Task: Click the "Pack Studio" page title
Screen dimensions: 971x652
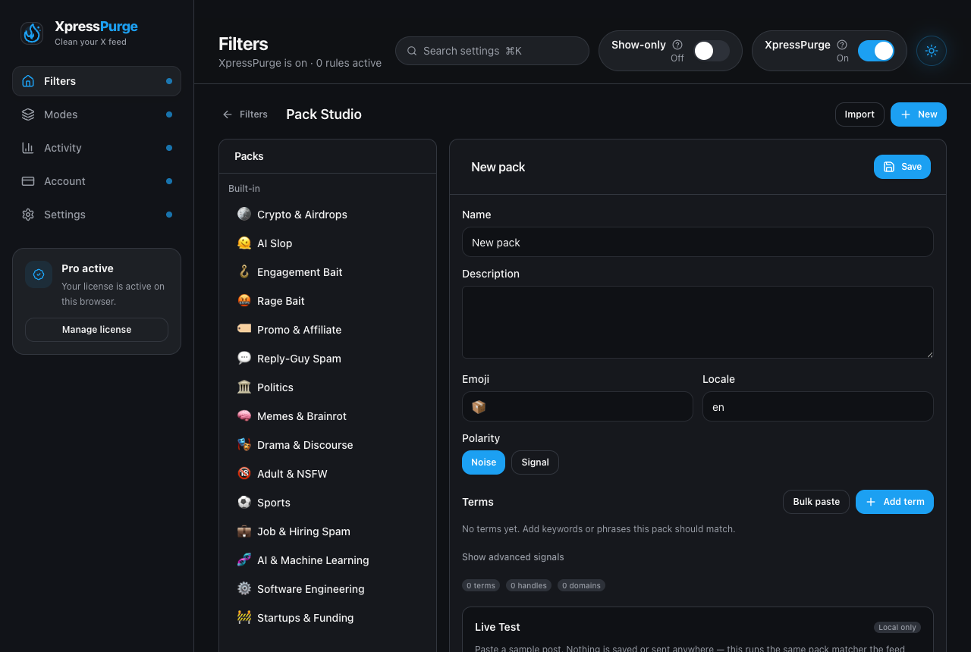Action: [x=324, y=114]
